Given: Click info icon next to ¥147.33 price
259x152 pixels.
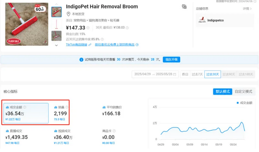Looking at the screenshot, I should (x=88, y=28).
